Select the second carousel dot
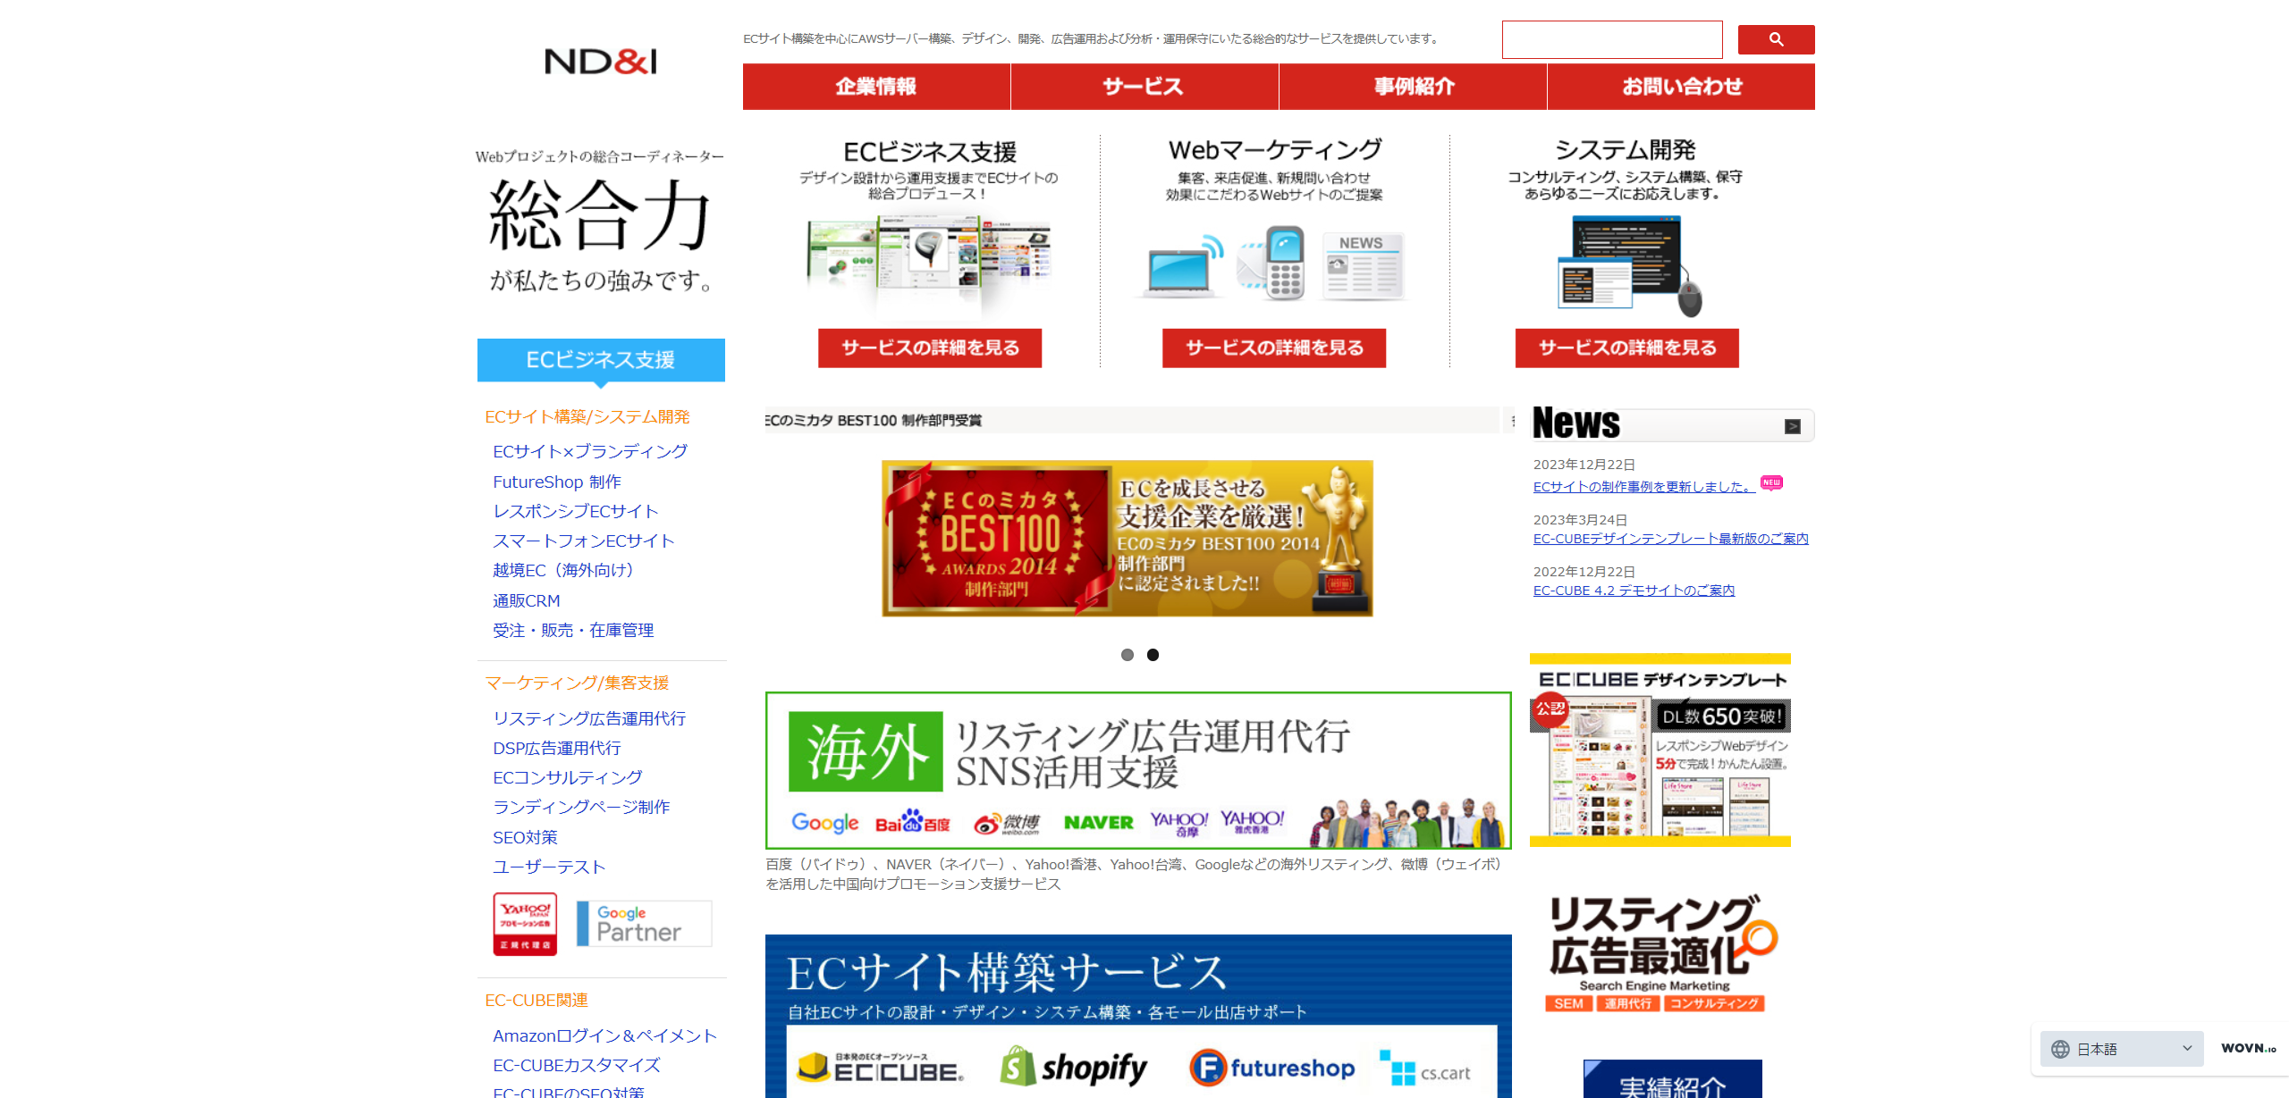This screenshot has height=1098, width=2289. 1153,655
